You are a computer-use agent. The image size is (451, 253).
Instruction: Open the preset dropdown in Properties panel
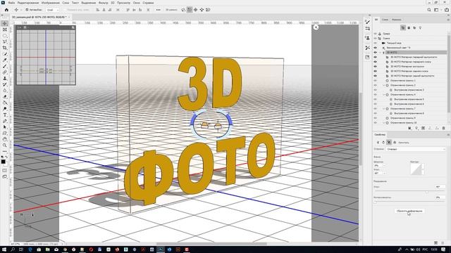tap(416, 149)
